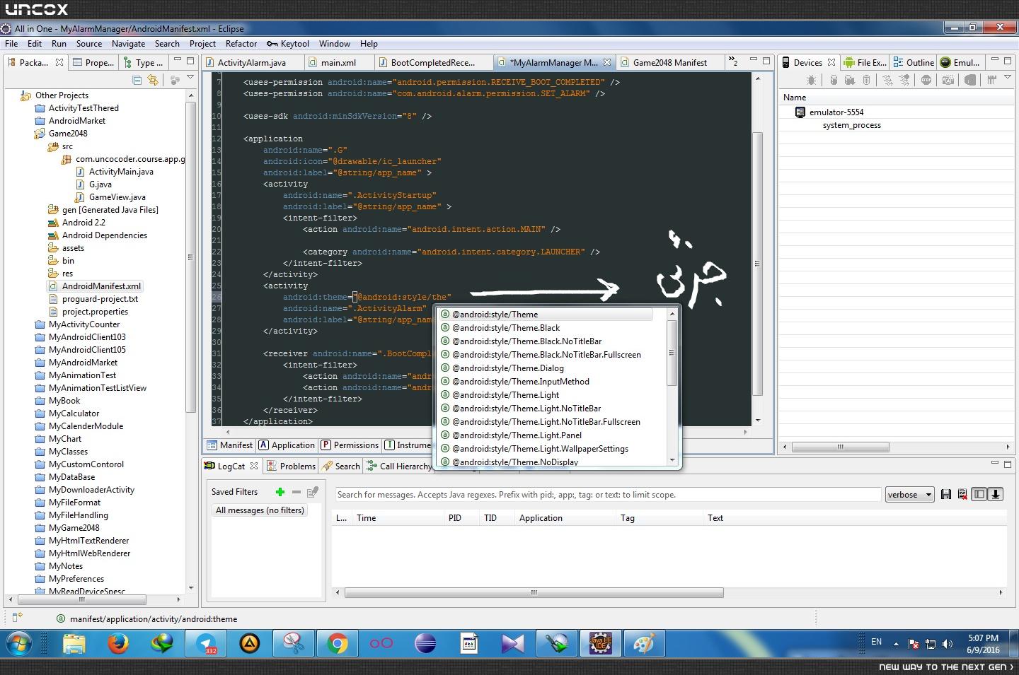This screenshot has height=675, width=1019.
Task: Open Google Chrome from the taskbar
Action: coord(338,643)
